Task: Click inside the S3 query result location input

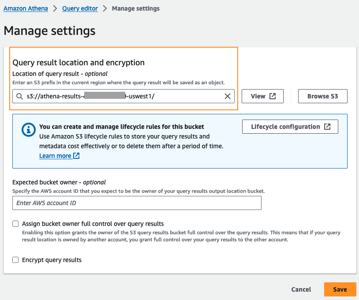Action: (123, 96)
